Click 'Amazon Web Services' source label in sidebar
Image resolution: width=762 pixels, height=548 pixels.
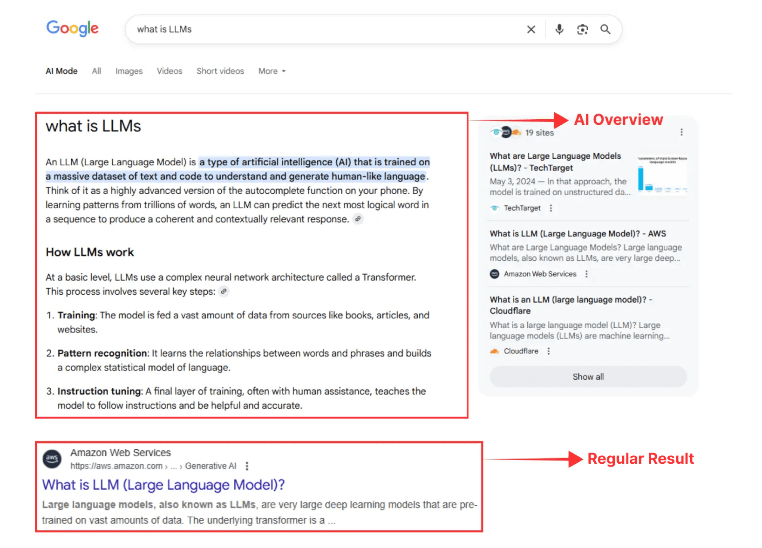[540, 274]
